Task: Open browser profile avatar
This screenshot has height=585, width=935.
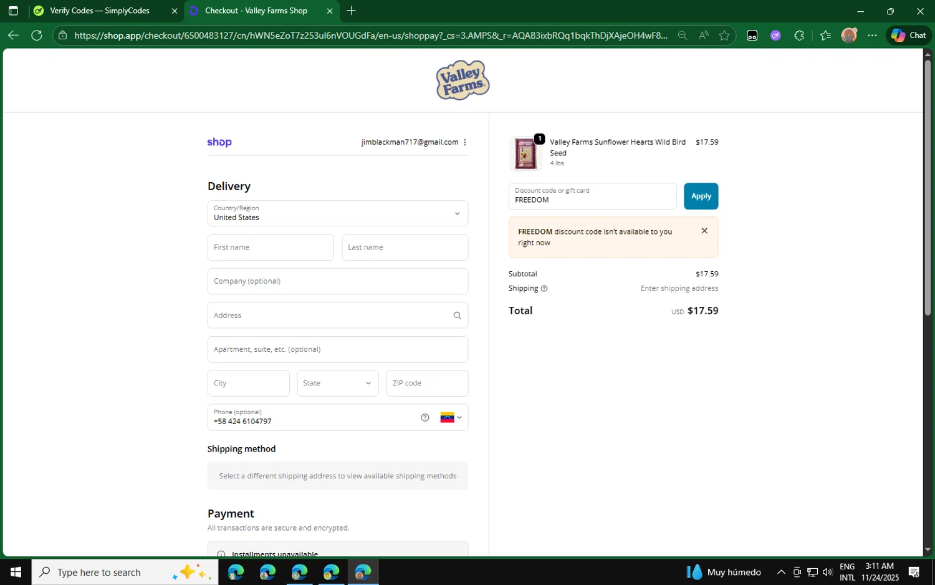Action: (849, 36)
